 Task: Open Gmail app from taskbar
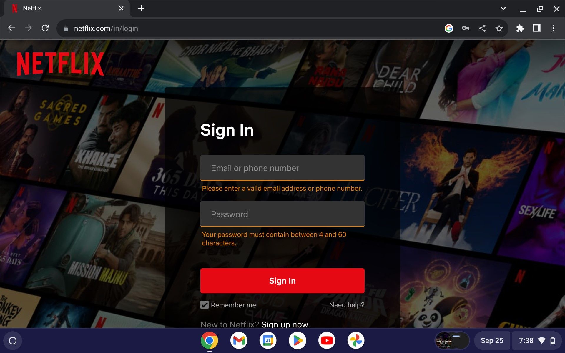pos(238,341)
